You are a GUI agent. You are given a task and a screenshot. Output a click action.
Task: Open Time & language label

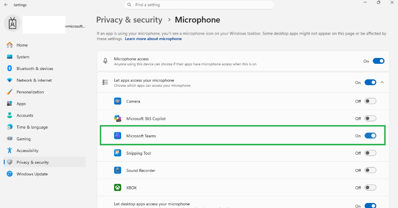(x=32, y=127)
